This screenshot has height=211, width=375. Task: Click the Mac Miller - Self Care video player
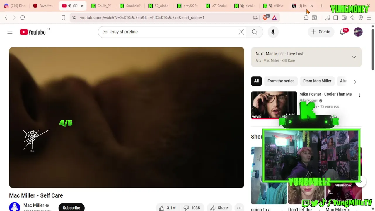[127, 118]
